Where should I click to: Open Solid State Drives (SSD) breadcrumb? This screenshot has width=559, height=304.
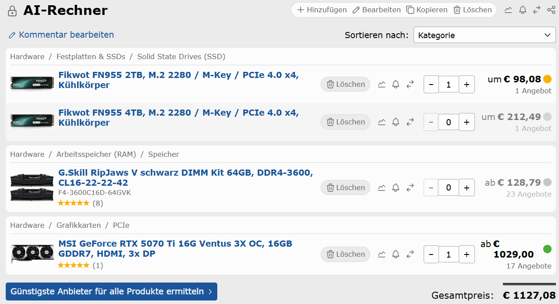coord(181,57)
